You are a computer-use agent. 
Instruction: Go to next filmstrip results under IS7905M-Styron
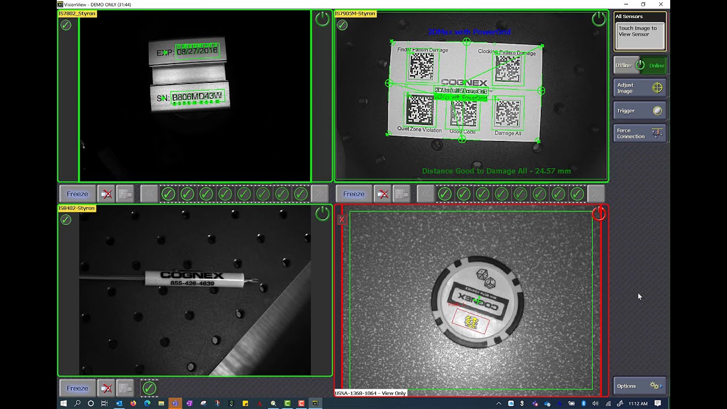[596, 194]
